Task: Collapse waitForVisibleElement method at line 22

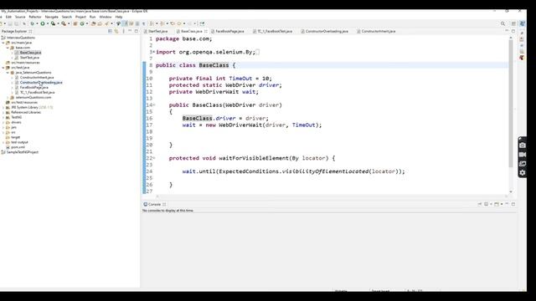Action: (x=154, y=158)
